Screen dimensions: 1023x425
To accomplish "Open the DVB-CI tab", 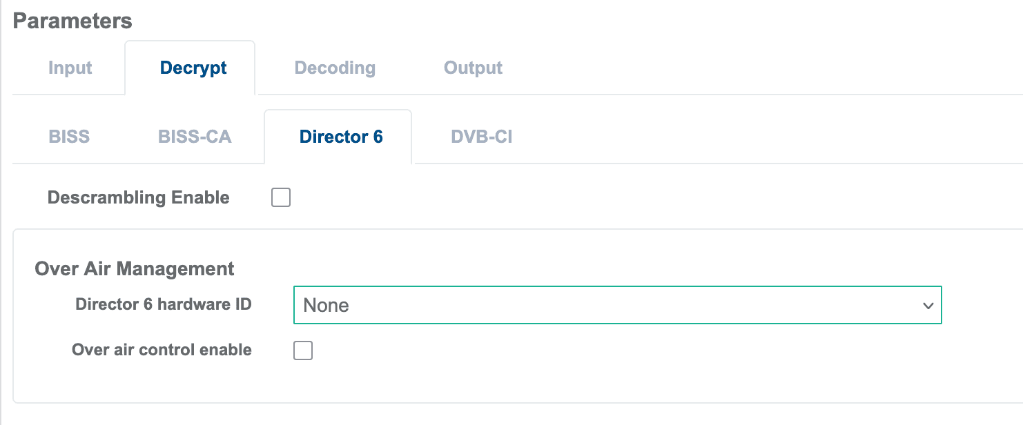I will [x=481, y=136].
